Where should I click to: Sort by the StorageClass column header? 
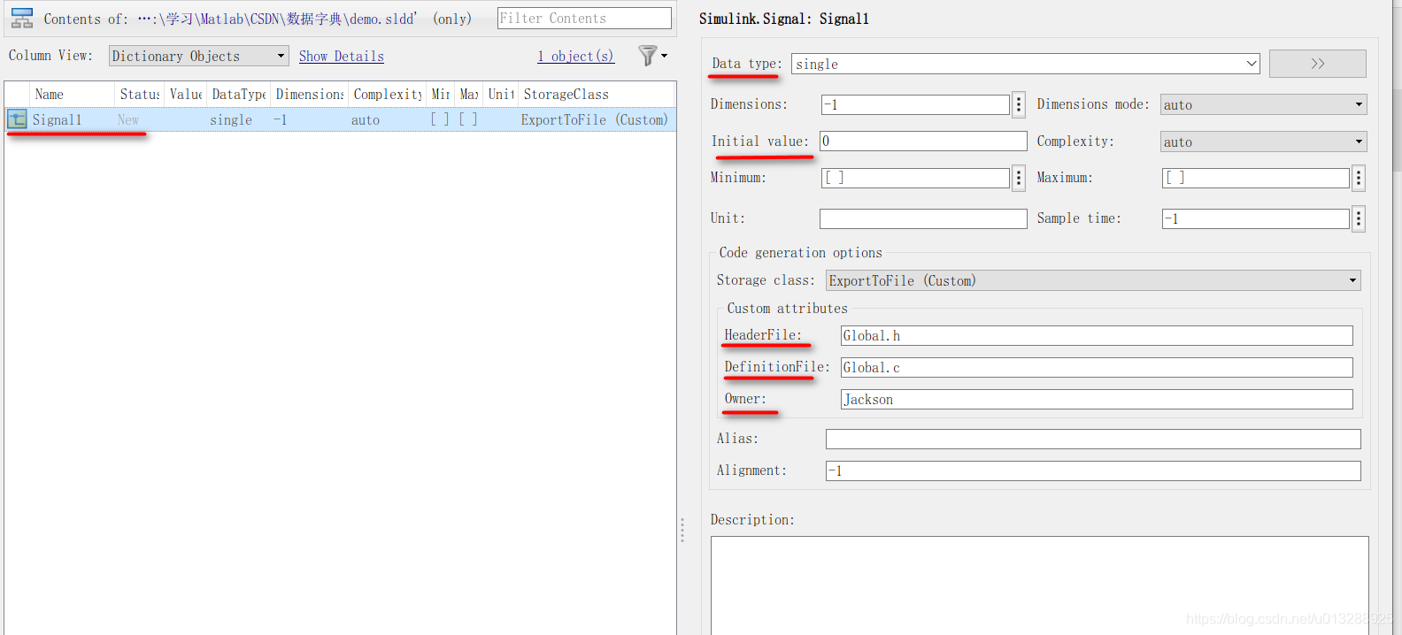(597, 94)
